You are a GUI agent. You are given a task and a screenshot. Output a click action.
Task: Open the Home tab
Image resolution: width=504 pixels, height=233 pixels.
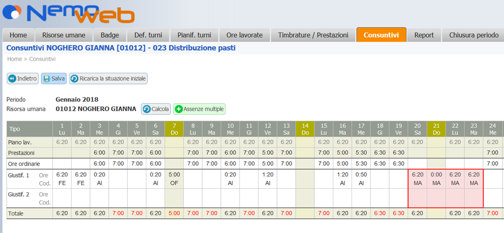pyautogui.click(x=18, y=35)
